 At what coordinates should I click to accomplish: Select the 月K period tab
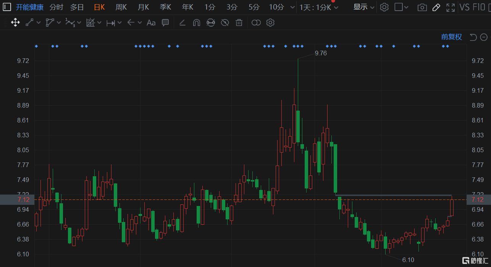(x=143, y=7)
